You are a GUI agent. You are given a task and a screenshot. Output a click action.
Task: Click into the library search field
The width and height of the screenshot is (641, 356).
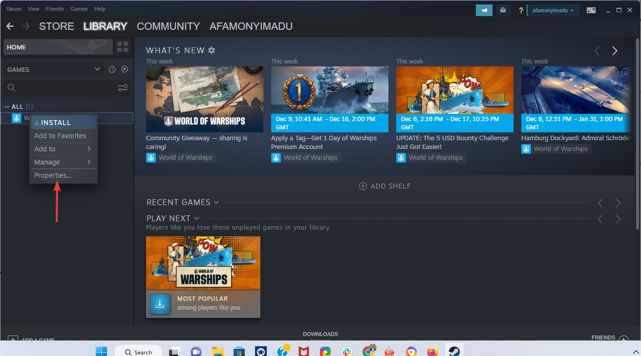[67, 88]
